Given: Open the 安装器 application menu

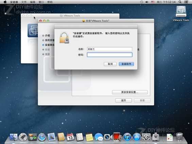Looking at the screenshot, I should pyautogui.click(x=14, y=2).
